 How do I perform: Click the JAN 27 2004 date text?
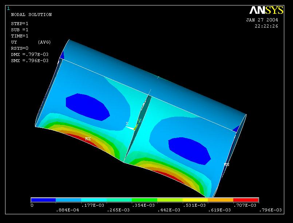coord(262,20)
